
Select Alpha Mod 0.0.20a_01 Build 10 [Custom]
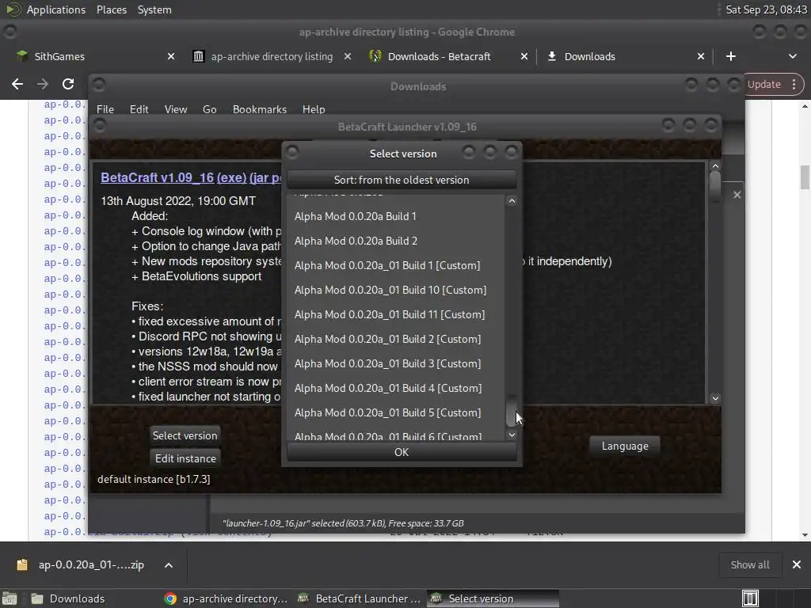396,290
